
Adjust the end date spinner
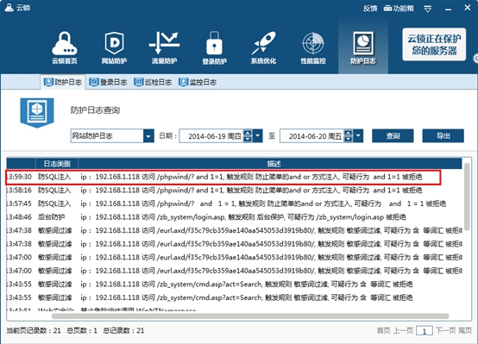click(x=348, y=136)
